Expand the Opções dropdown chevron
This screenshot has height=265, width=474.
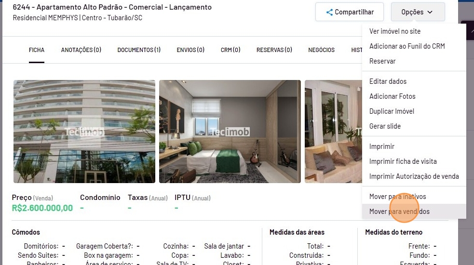[430, 12]
